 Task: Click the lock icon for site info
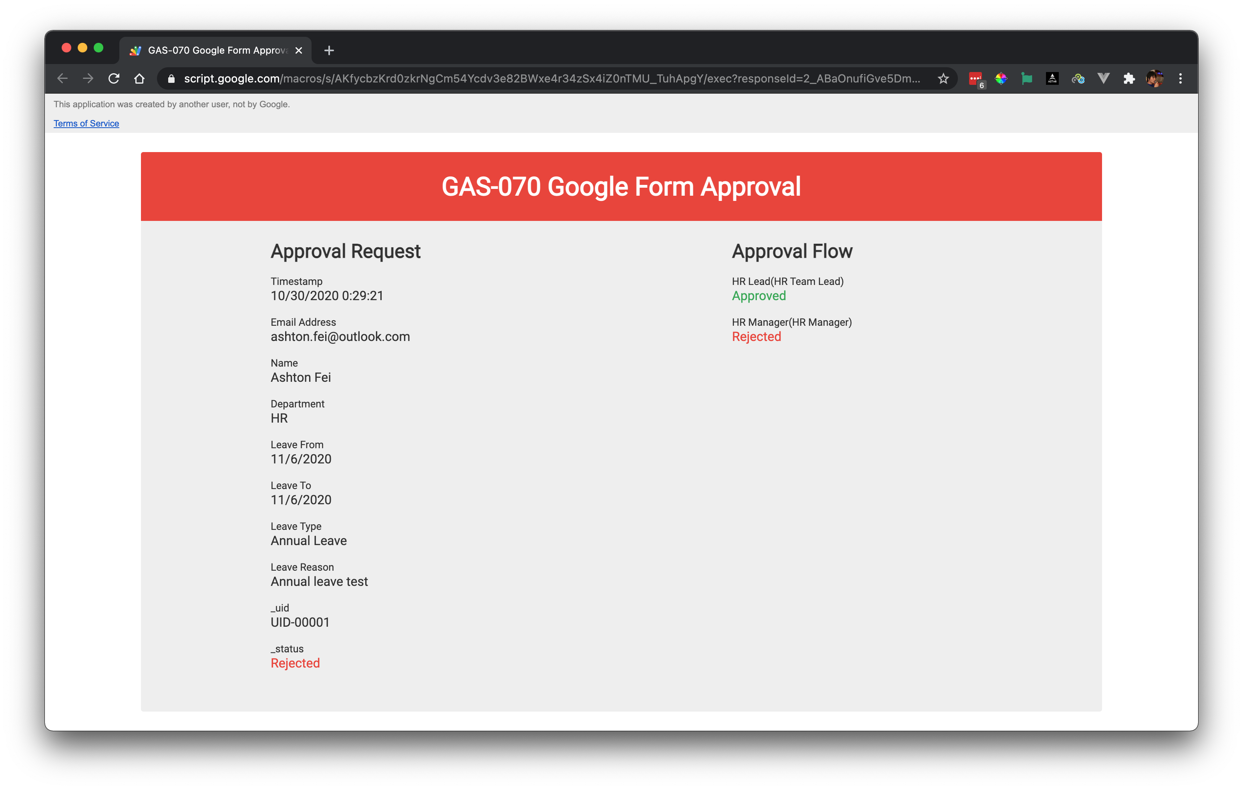[171, 78]
